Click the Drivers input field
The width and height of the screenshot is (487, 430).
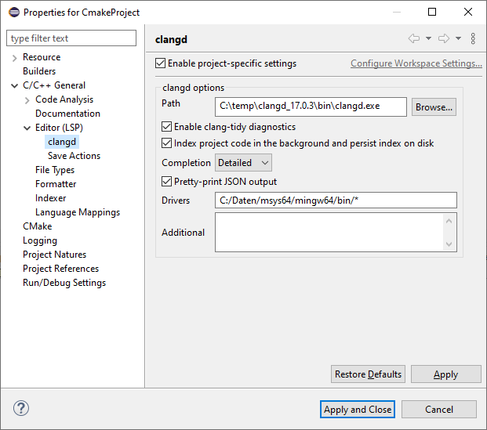click(336, 200)
